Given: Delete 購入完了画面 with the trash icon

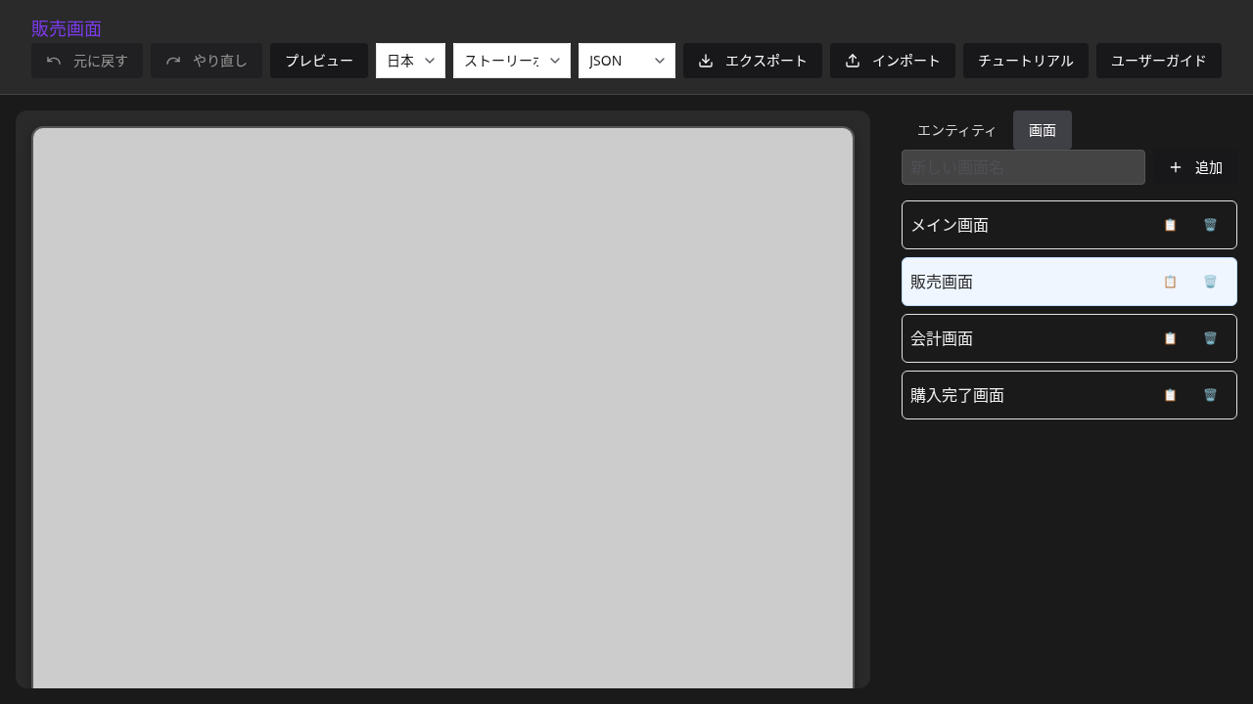Looking at the screenshot, I should point(1210,395).
